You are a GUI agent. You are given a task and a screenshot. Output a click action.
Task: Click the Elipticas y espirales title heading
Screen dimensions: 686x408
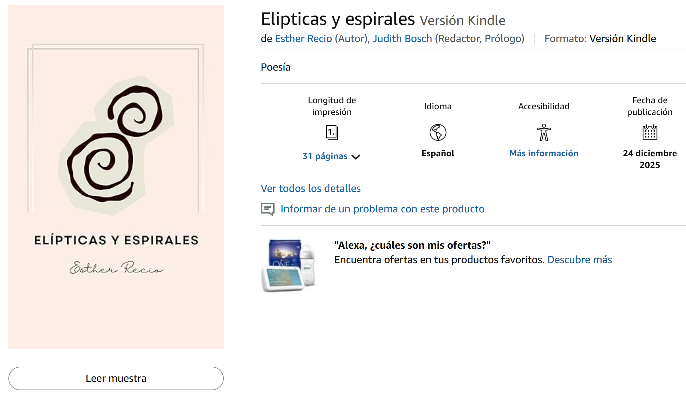pyautogui.click(x=338, y=19)
